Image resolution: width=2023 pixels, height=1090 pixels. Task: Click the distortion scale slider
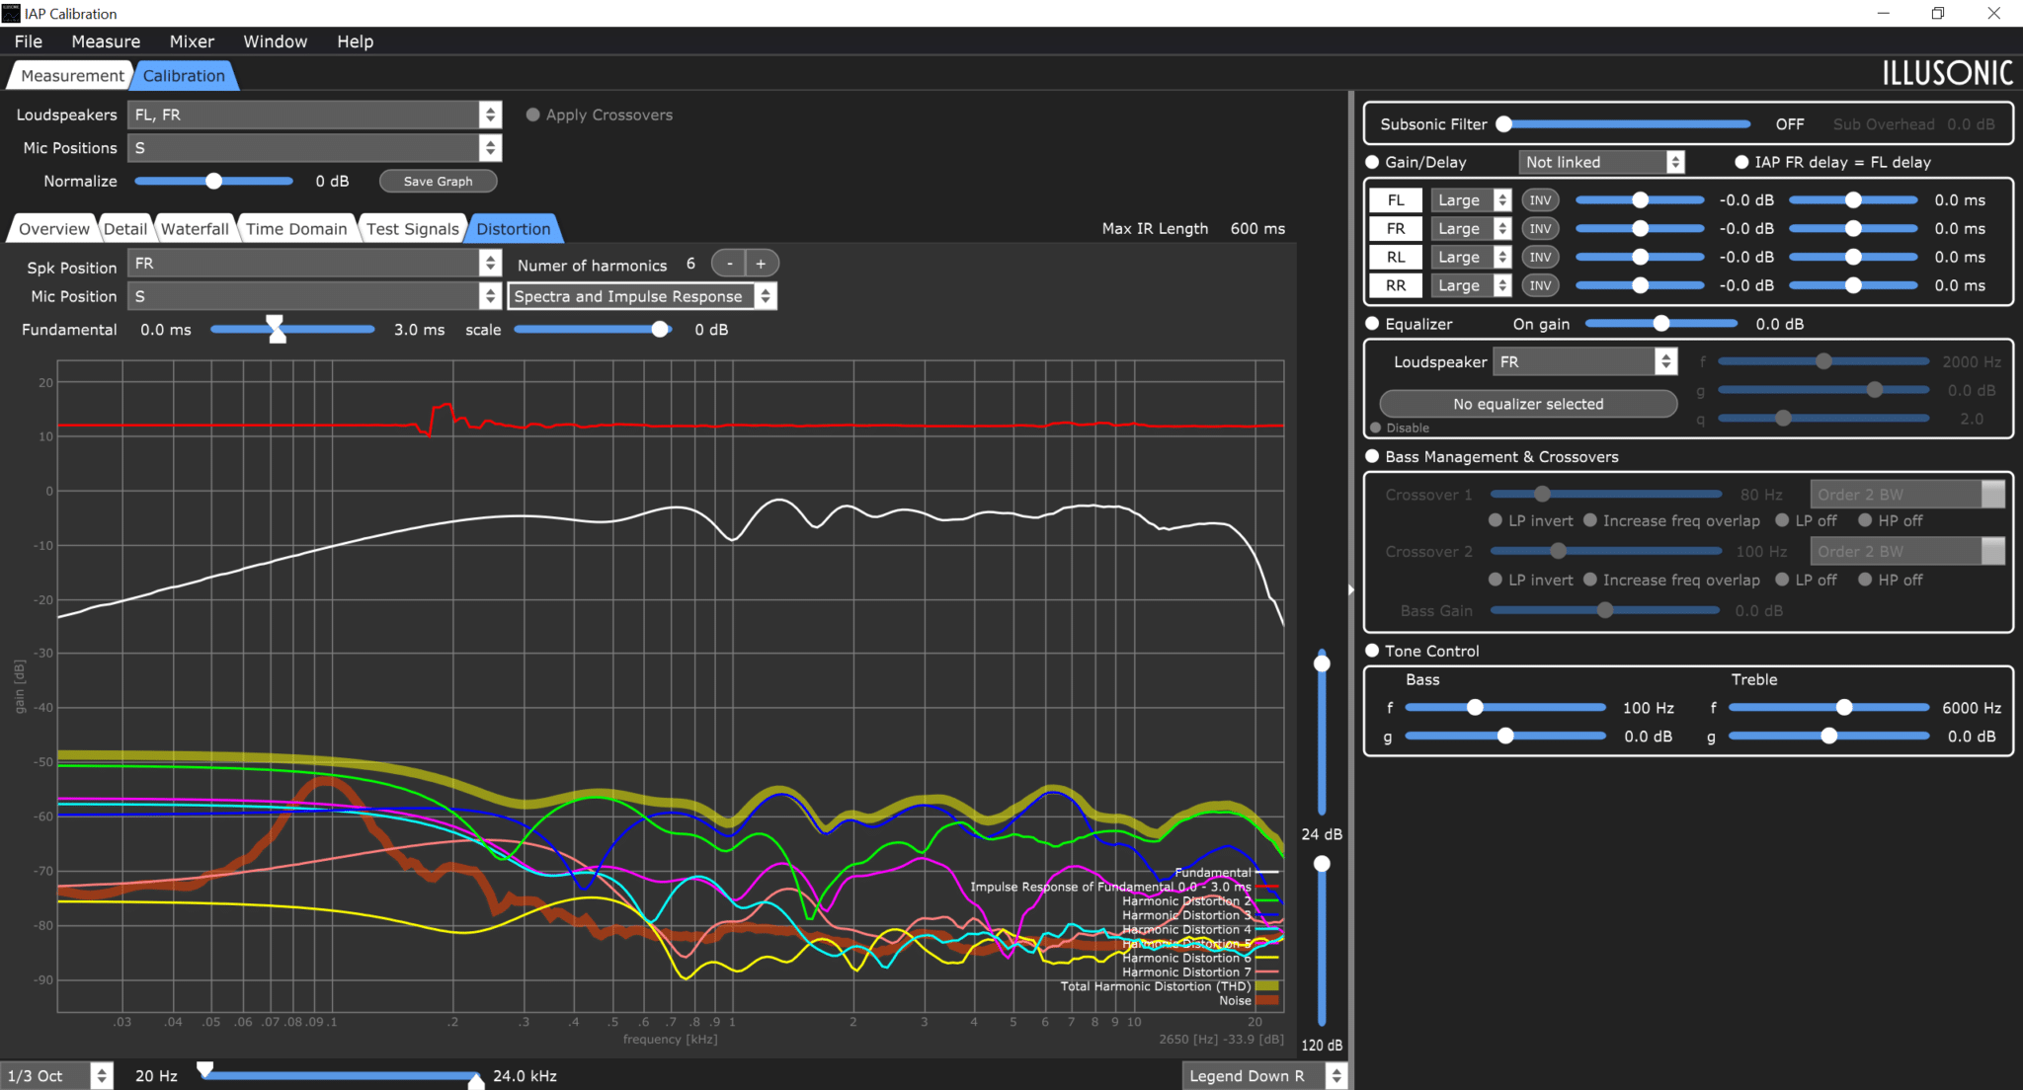(x=593, y=330)
